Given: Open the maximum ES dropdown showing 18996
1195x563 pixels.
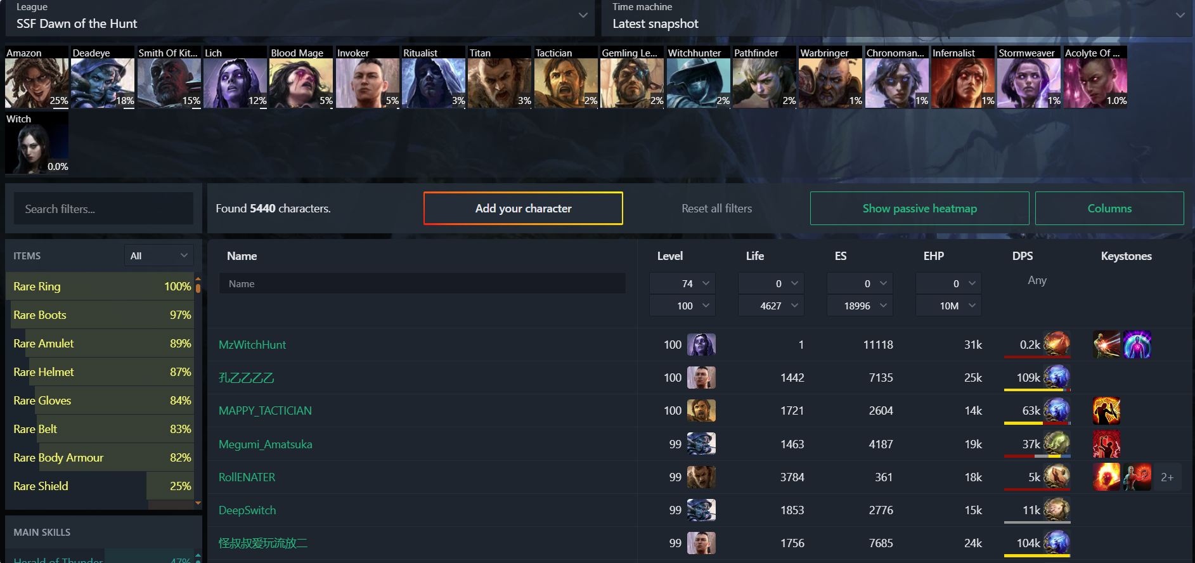Looking at the screenshot, I should [860, 306].
